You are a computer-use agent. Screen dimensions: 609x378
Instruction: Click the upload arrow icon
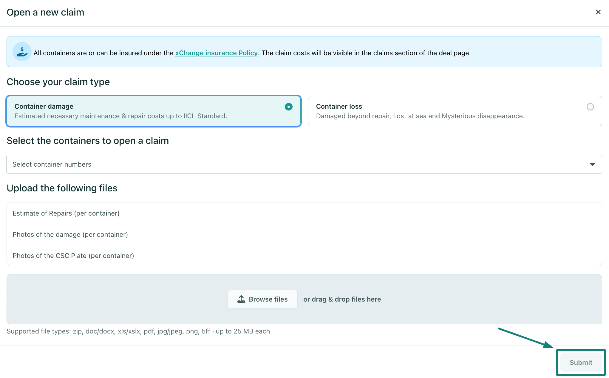click(x=241, y=299)
